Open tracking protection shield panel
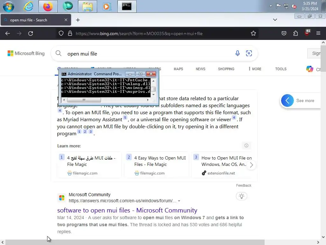The height and width of the screenshot is (245, 326). (x=61, y=33)
